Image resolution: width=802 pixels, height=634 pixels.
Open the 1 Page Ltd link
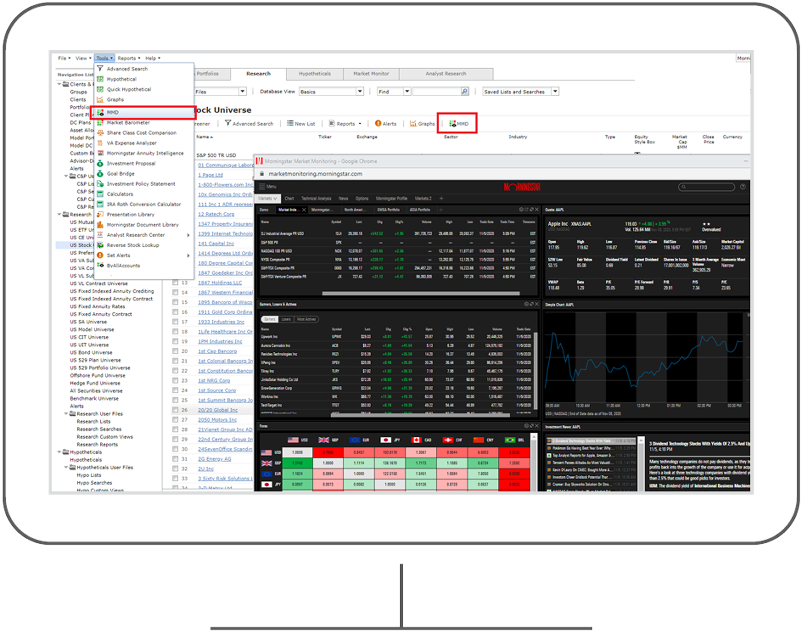(x=210, y=175)
